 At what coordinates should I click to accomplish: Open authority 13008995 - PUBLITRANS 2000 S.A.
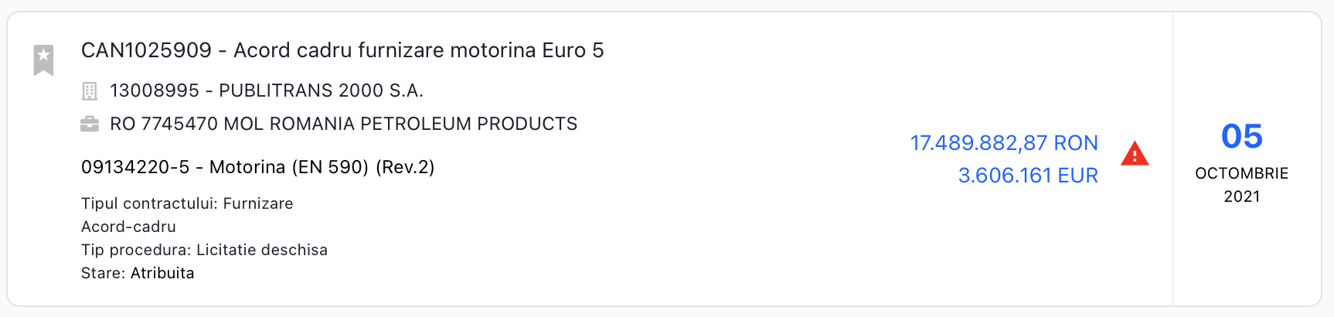[x=267, y=90]
